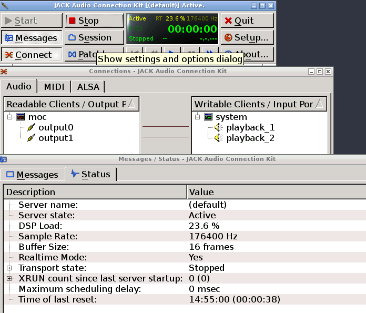Click the Messages / Status window title icon
The height and width of the screenshot is (313, 366).
[x=3, y=159]
